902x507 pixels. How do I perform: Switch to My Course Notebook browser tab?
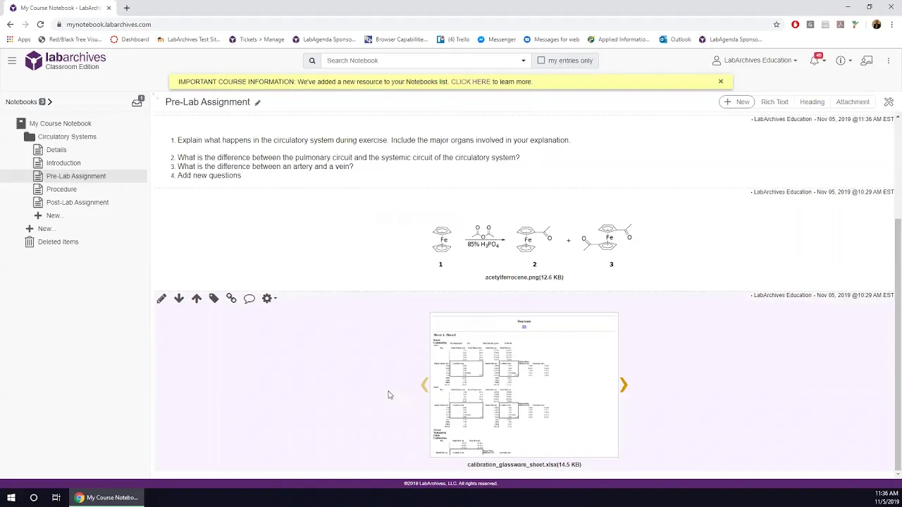click(x=60, y=8)
